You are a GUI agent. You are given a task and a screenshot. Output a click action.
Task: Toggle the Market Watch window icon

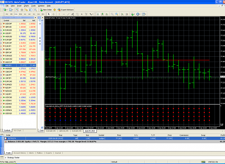click(x=17, y=10)
